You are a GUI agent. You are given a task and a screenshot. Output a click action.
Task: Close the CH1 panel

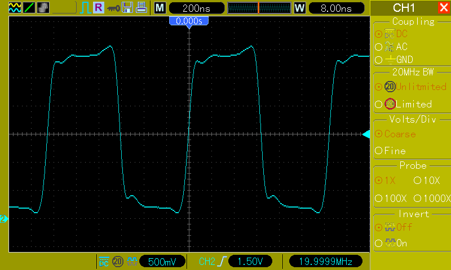[x=444, y=7]
